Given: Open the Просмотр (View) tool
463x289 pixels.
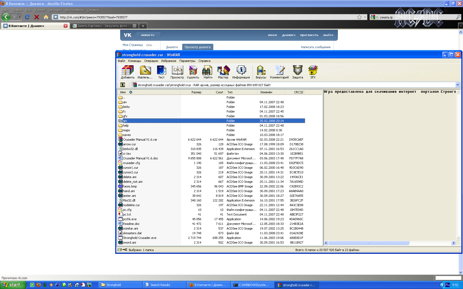Looking at the screenshot, I should coord(177,72).
